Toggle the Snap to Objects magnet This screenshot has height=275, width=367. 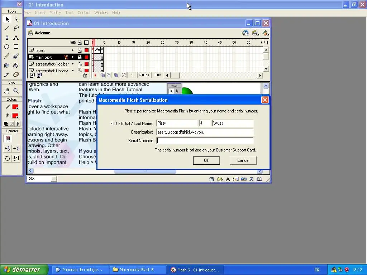pyautogui.click(x=8, y=139)
